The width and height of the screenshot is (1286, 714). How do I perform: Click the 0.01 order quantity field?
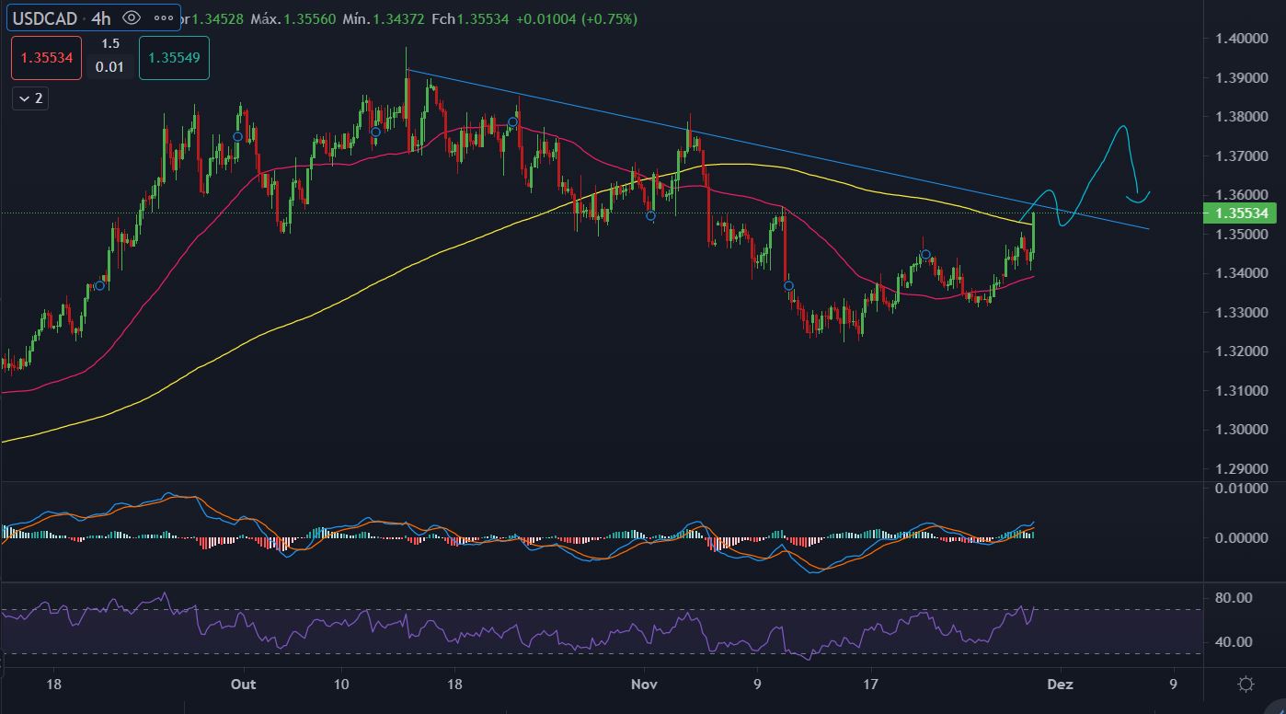[x=110, y=67]
